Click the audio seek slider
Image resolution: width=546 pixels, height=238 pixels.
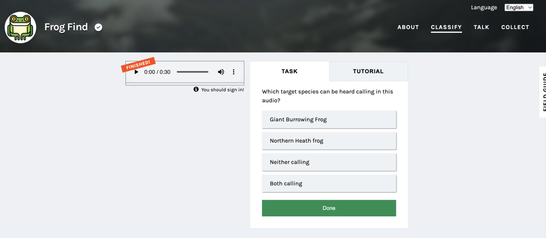(x=192, y=72)
